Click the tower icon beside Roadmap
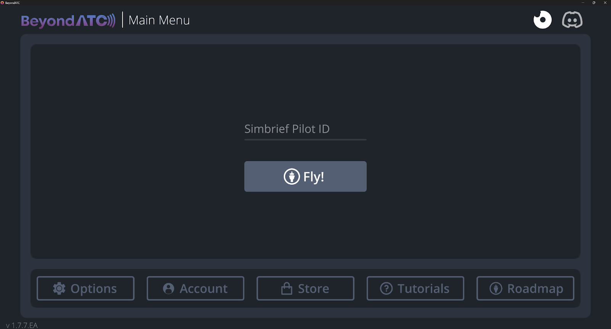 (x=496, y=289)
